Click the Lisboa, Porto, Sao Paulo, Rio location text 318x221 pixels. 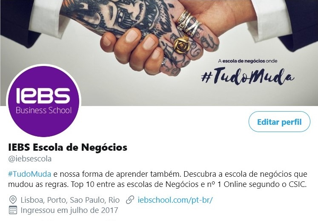click(70, 200)
